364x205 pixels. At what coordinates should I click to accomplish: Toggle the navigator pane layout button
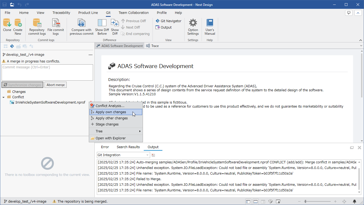[x=248, y=202]
